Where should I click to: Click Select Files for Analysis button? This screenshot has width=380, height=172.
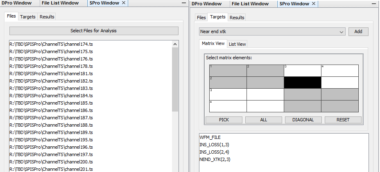point(94,31)
